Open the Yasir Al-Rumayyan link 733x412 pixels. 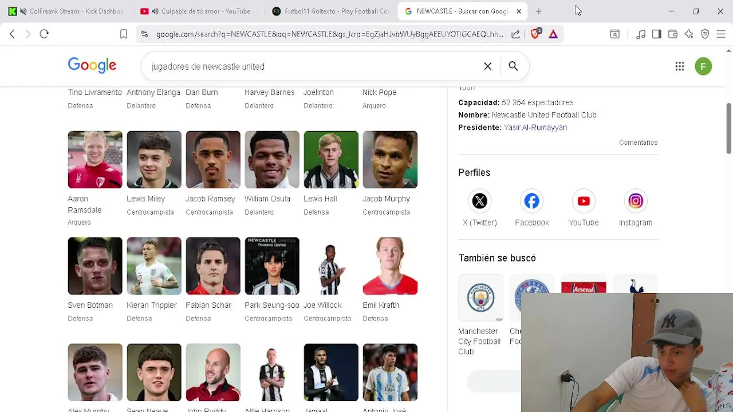[x=535, y=128]
